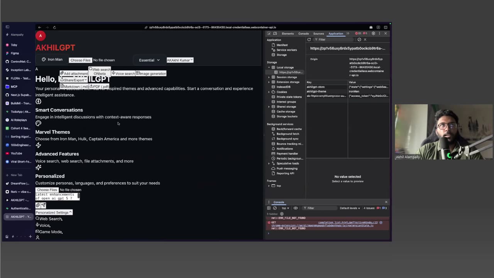This screenshot has width=494, height=278.
Task: Click New Tab in the sidebar
Action: tap(18, 175)
